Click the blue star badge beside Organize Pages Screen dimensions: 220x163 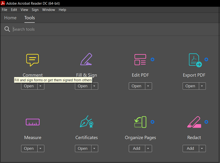pos(152,122)
